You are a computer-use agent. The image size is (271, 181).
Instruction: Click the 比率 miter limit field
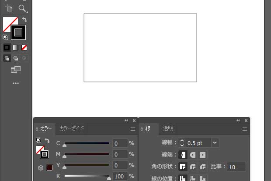236,167
